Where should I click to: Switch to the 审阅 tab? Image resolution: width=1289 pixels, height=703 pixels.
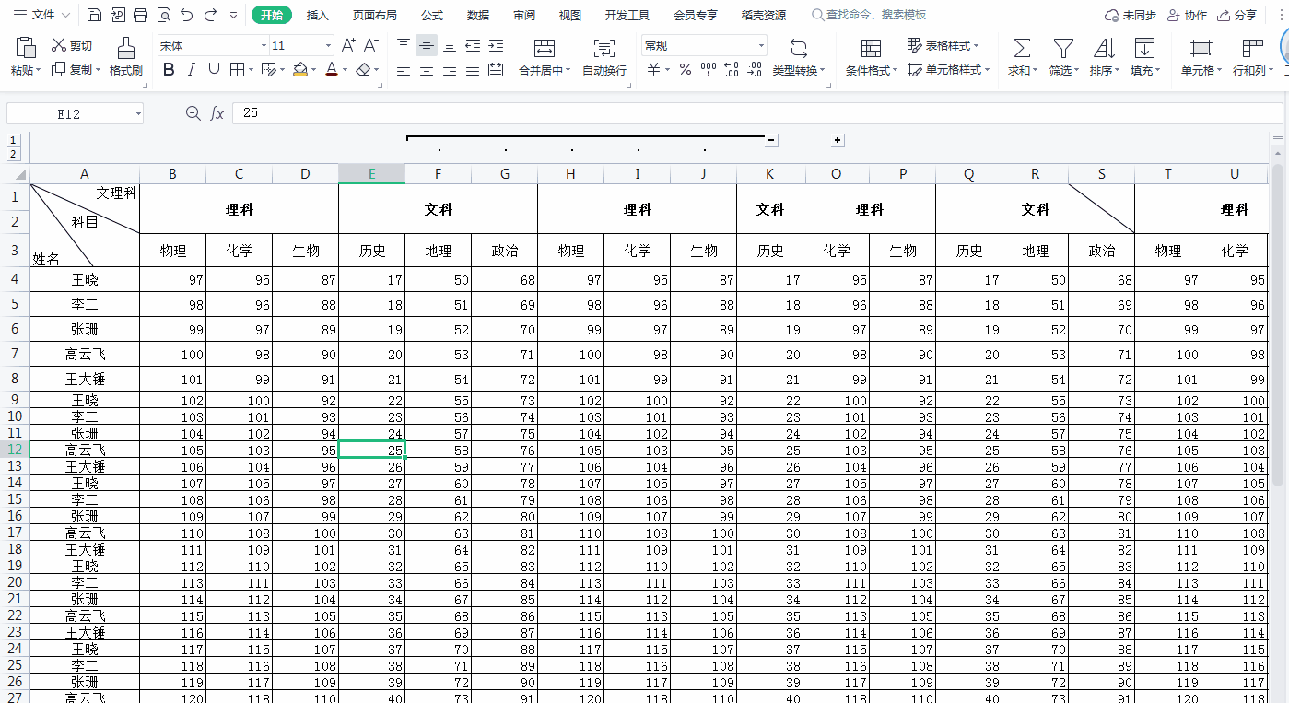[524, 15]
